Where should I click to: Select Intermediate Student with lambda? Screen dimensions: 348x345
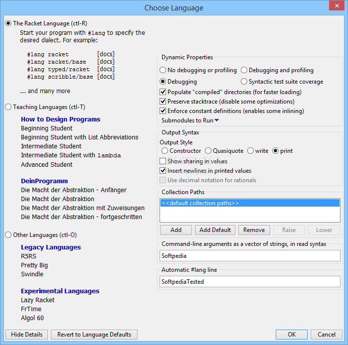71,155
